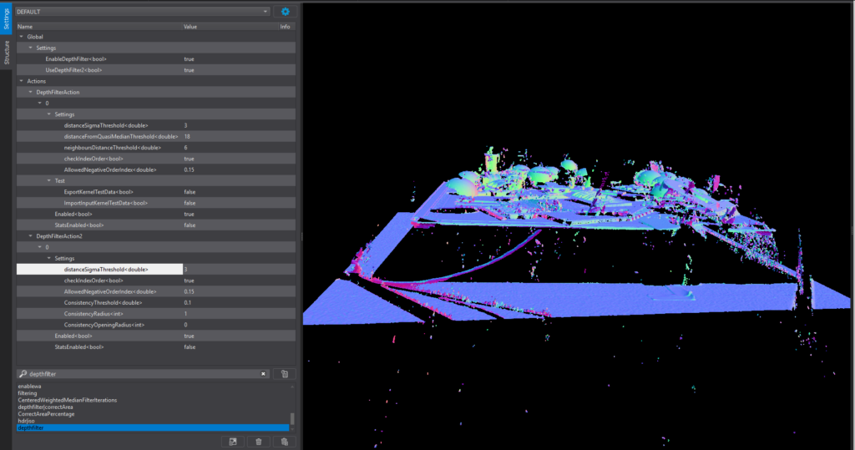Click the export icon below the list
Viewport: 855px width, 450px height.
coord(231,441)
